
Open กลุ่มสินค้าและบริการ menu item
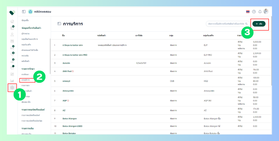(29, 39)
